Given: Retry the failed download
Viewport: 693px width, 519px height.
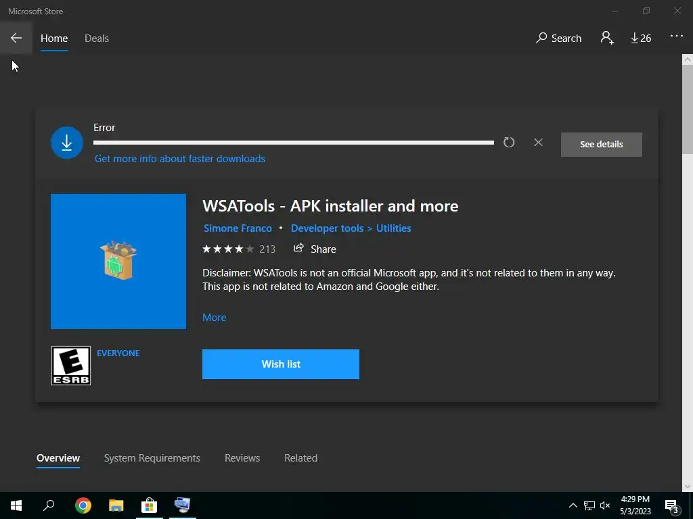Looking at the screenshot, I should point(509,142).
